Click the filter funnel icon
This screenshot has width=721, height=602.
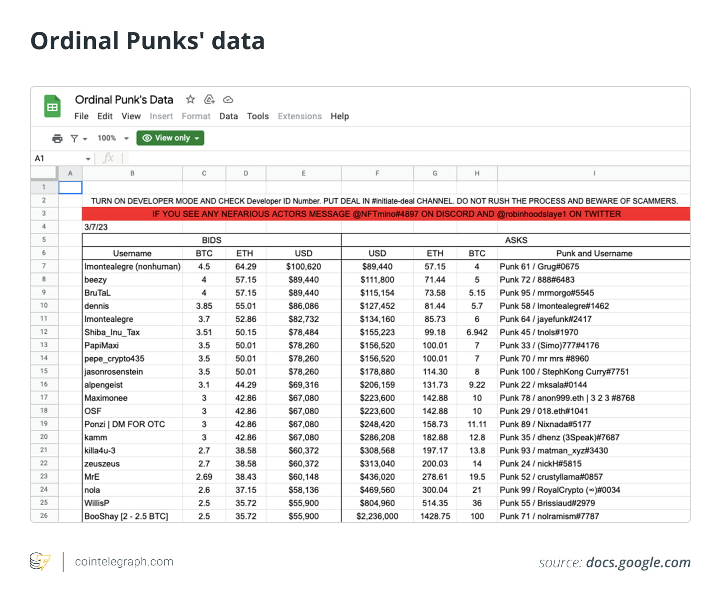click(x=74, y=138)
